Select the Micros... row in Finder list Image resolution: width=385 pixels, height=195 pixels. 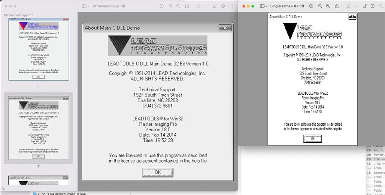pos(376,150)
